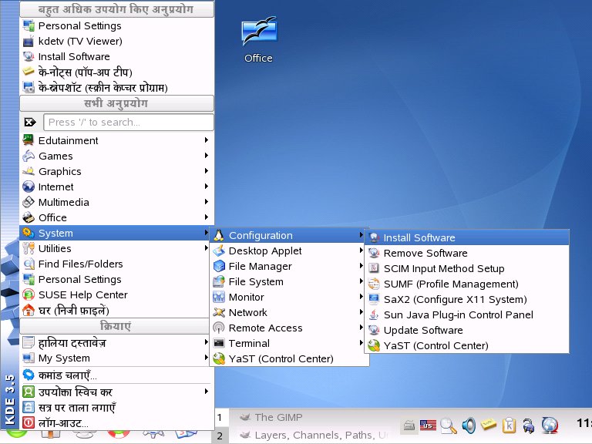Choose Update Software
The image size is (592, 444).
tap(467, 330)
